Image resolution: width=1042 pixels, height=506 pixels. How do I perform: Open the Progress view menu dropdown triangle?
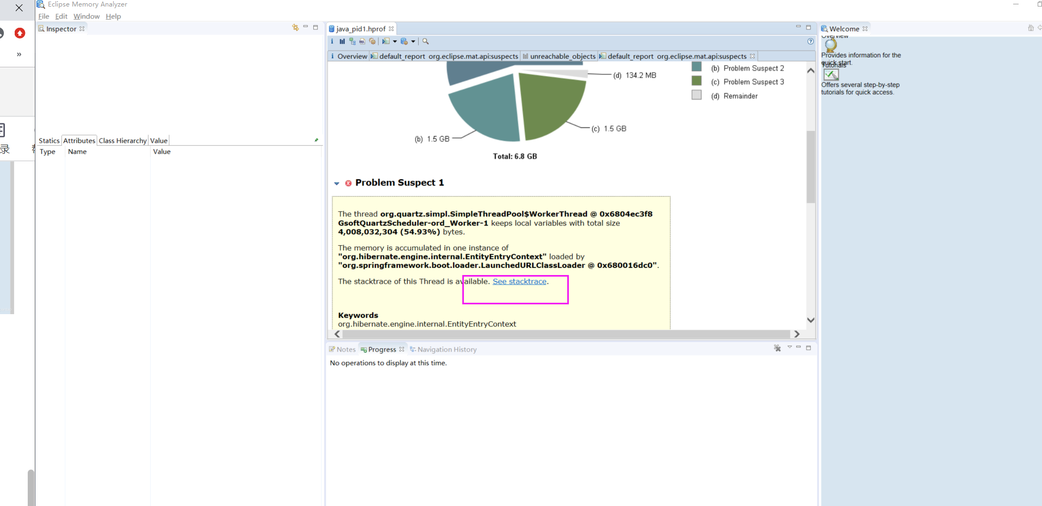(x=789, y=347)
